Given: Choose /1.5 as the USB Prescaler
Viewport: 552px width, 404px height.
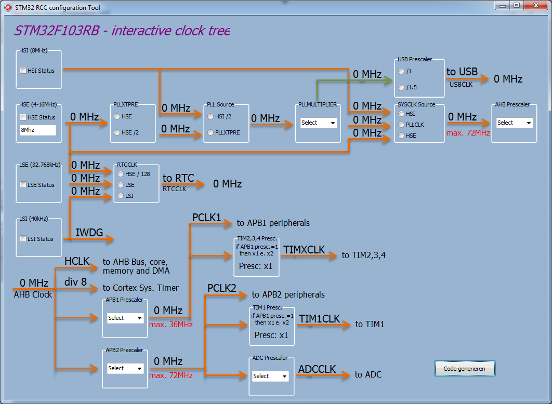Looking at the screenshot, I should point(401,87).
